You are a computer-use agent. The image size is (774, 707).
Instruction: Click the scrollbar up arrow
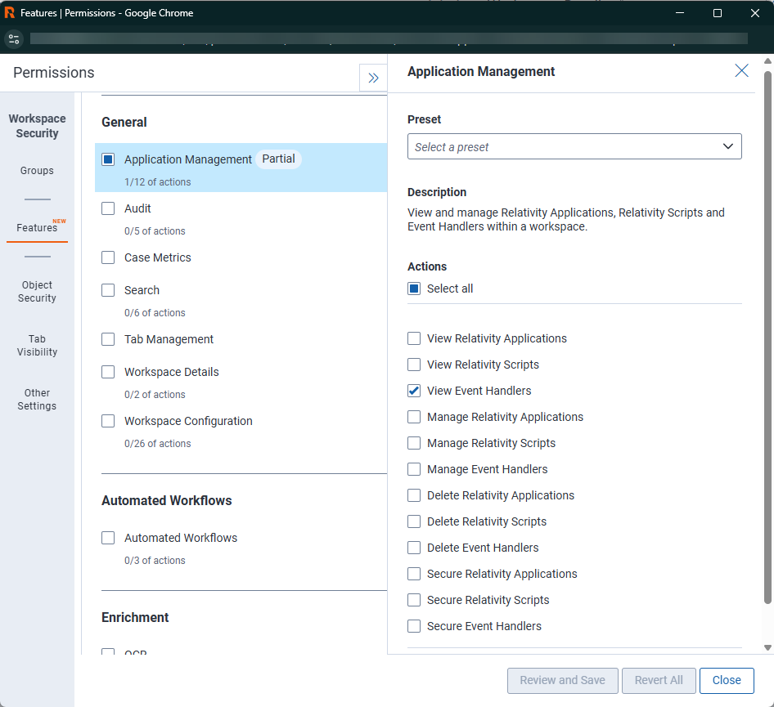(x=767, y=61)
